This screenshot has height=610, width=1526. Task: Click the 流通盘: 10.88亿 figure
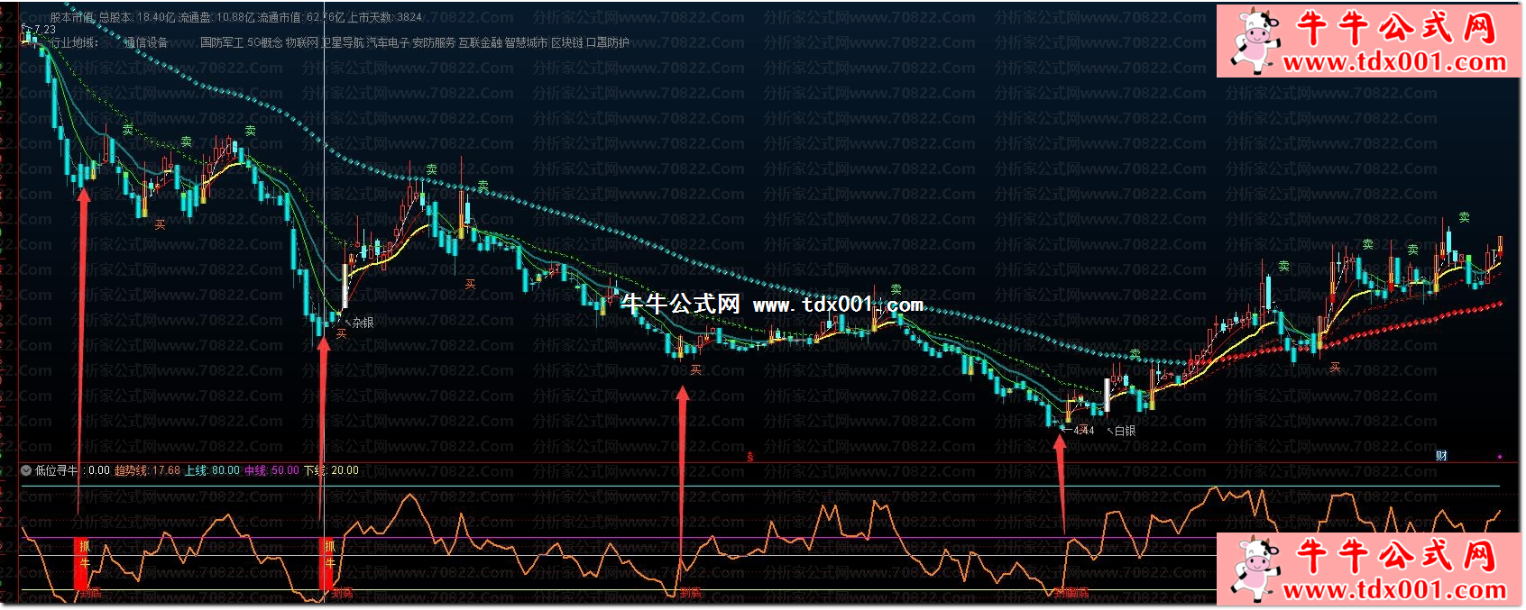pos(216,17)
